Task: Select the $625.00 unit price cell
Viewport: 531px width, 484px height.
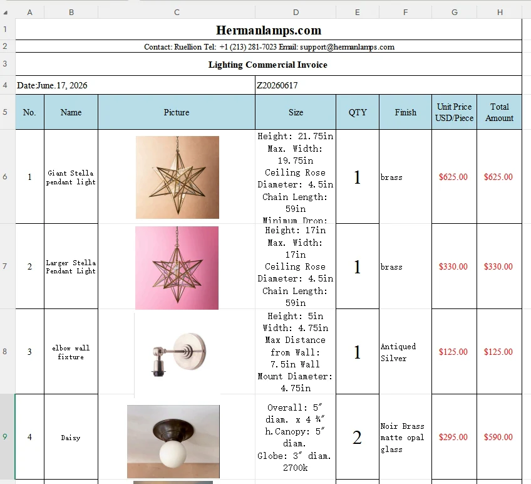Action: 454,177
